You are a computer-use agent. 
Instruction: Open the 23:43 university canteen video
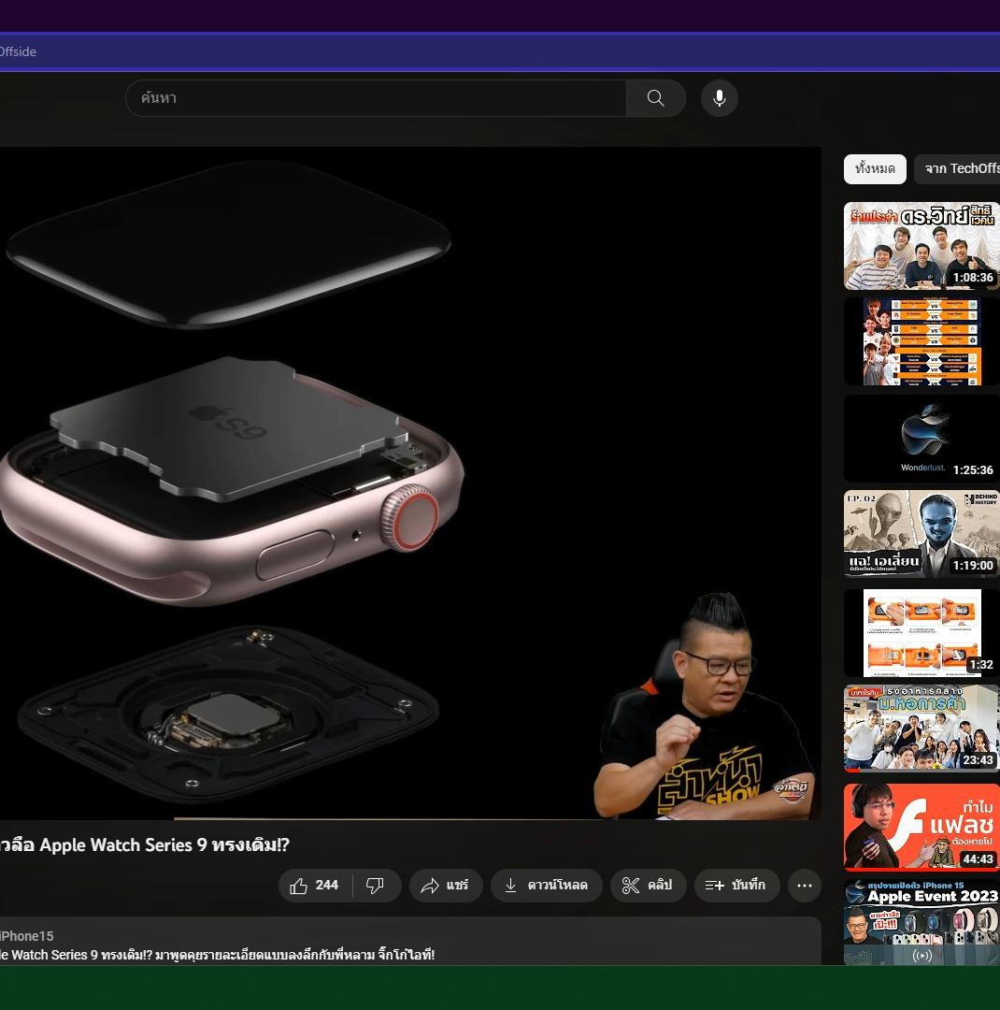921,728
